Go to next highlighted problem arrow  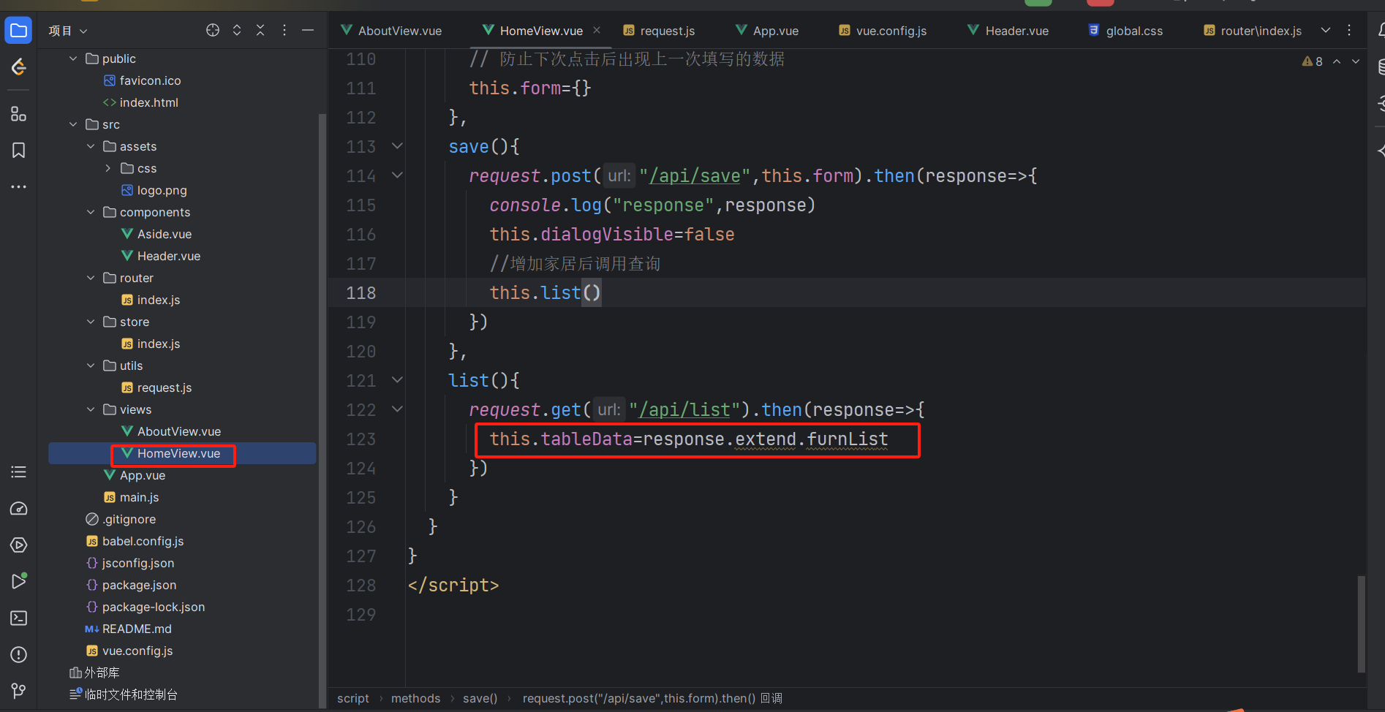click(1356, 61)
